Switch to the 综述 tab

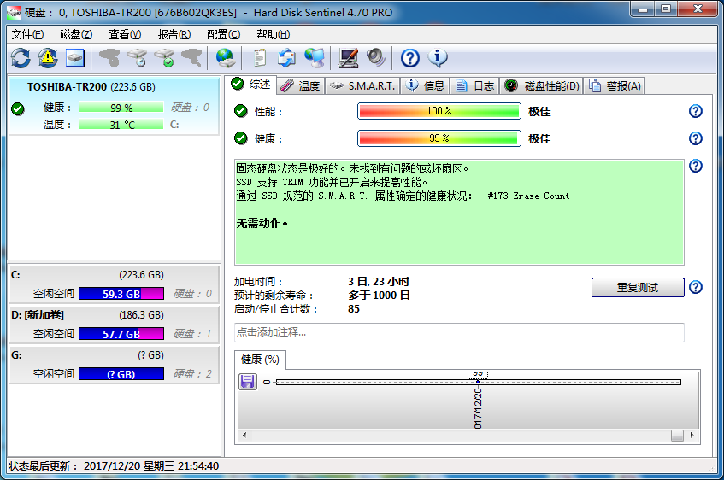tap(251, 85)
